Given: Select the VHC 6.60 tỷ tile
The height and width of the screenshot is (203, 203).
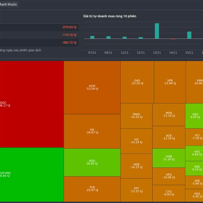Looking at the screenshot, I should [194, 153].
